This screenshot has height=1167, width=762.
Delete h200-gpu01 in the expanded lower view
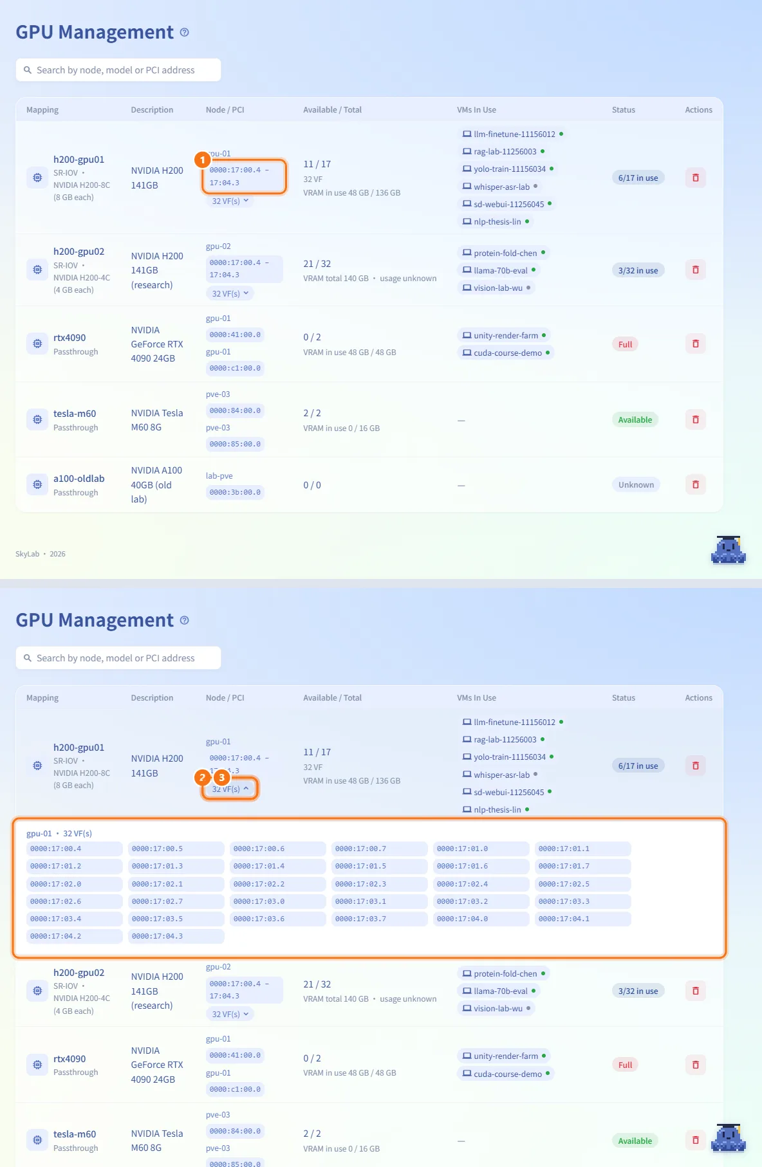click(696, 766)
